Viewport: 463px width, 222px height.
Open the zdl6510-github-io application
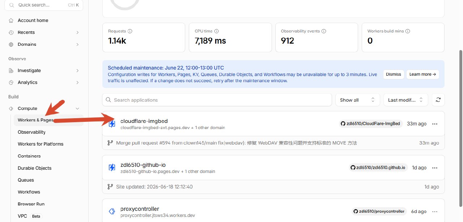[x=143, y=165]
